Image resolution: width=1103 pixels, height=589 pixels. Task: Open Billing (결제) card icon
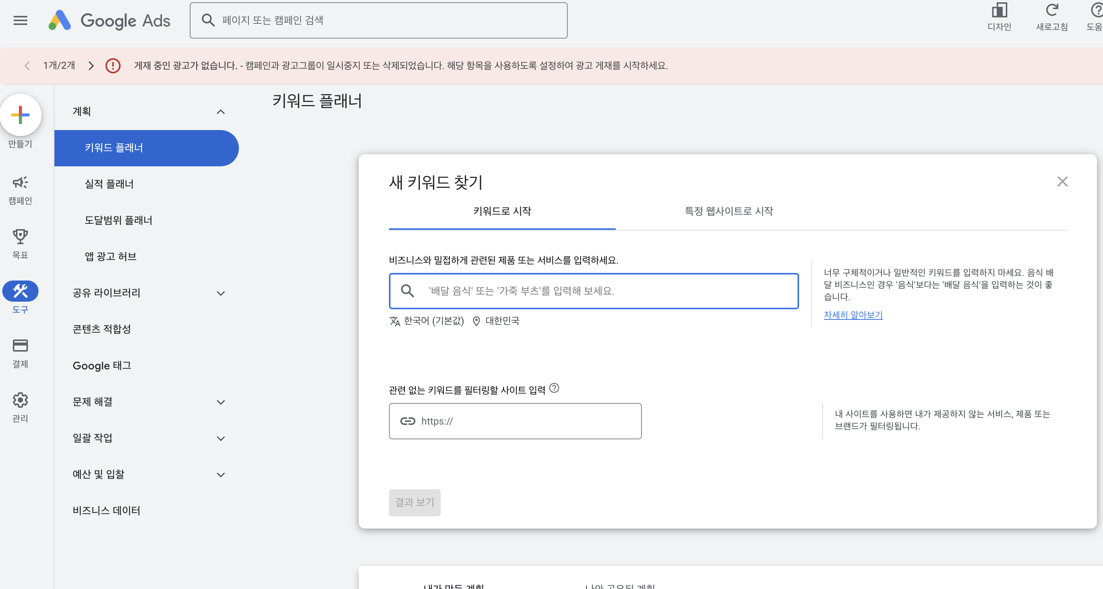[20, 345]
